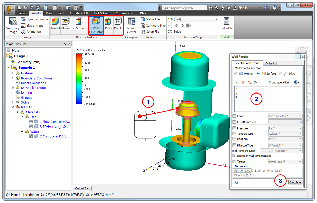Select the Surface radio button
This screenshot has height=203, width=317.
point(258,74)
